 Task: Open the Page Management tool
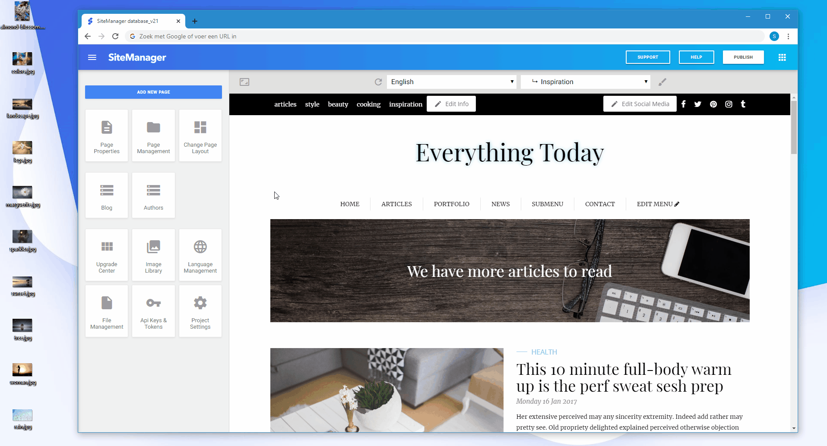point(153,135)
